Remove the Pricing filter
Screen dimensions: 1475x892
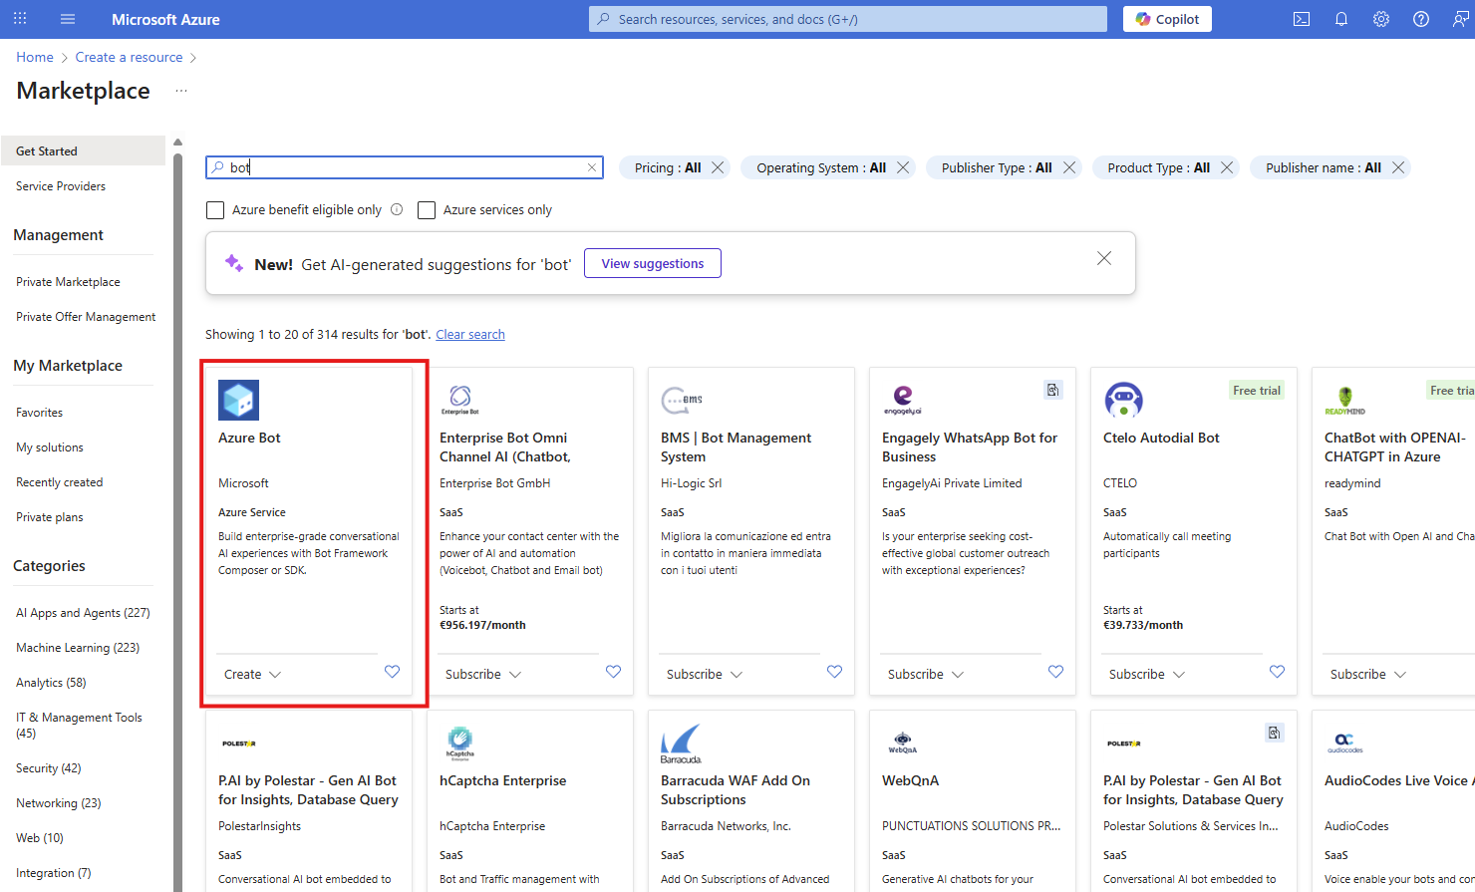pos(718,167)
